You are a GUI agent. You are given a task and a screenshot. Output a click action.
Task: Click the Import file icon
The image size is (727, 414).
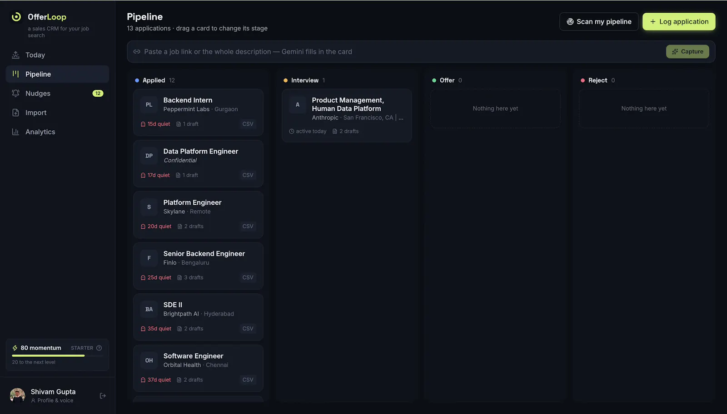(15, 113)
